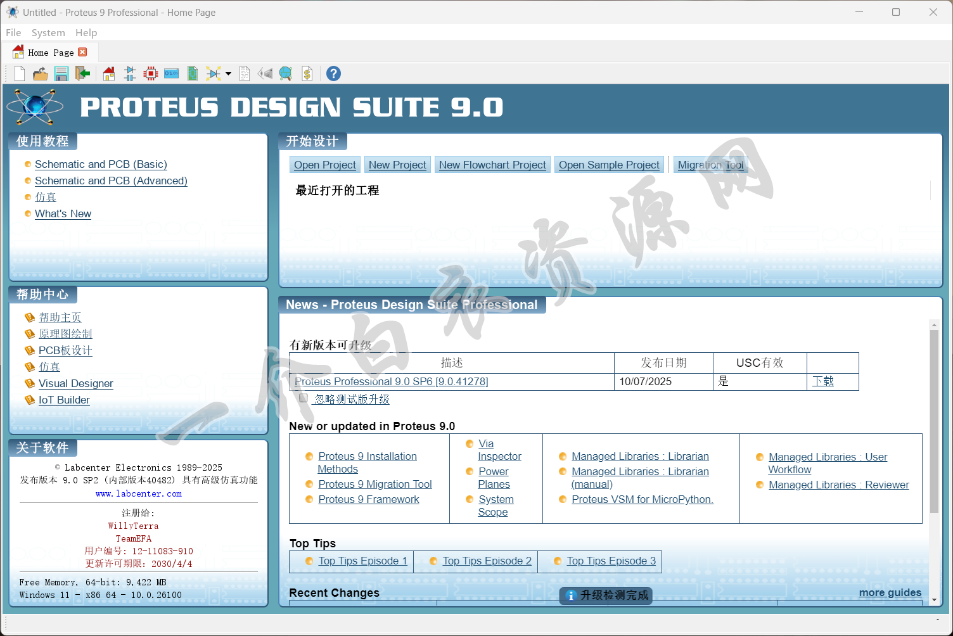Open the 仿真 link under 使用教程
The width and height of the screenshot is (953, 636).
[46, 197]
